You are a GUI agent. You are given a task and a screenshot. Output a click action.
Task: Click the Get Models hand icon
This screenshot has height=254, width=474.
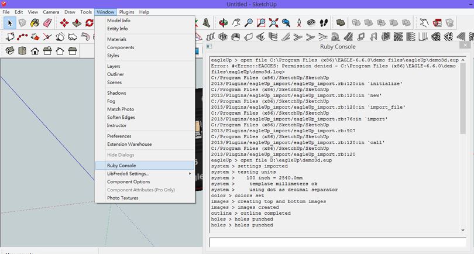click(x=424, y=23)
